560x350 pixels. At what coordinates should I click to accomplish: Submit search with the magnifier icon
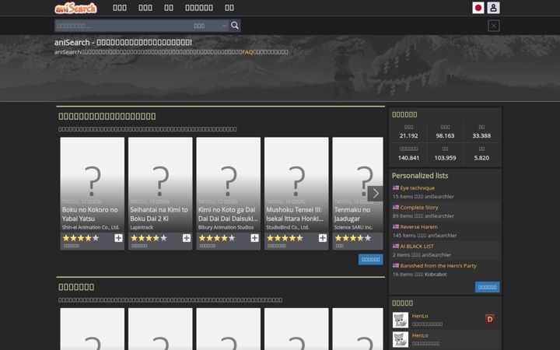coord(235,26)
